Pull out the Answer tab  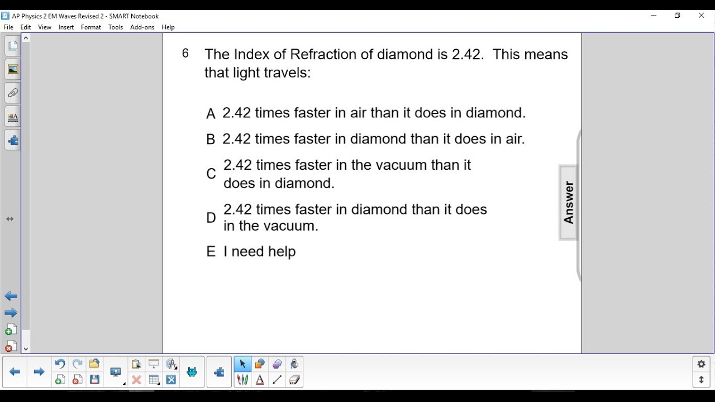(x=569, y=203)
